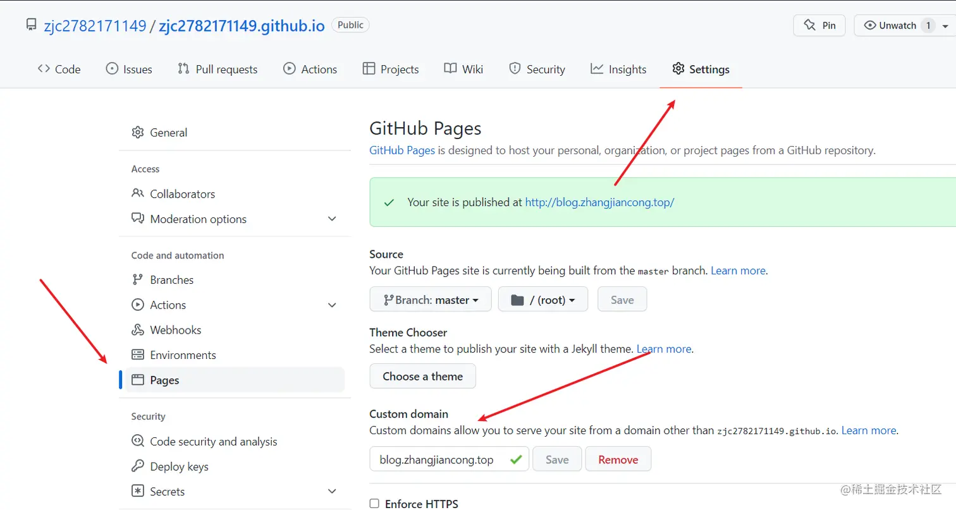Click the Unwatch count badge 1
Viewport: 956px width, 510px height.
tap(928, 25)
